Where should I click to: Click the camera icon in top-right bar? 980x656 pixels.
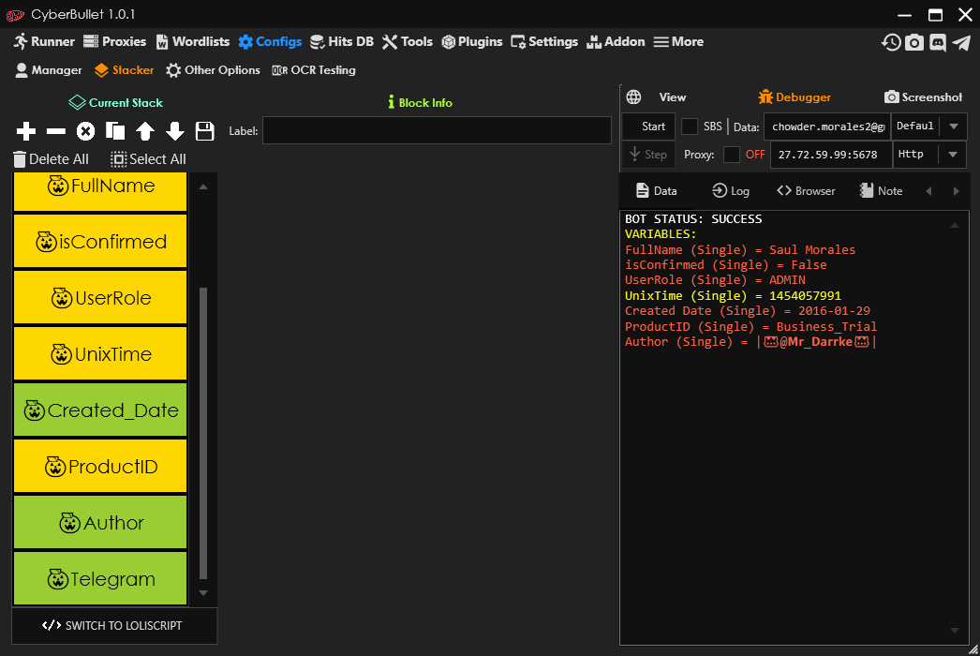[914, 42]
